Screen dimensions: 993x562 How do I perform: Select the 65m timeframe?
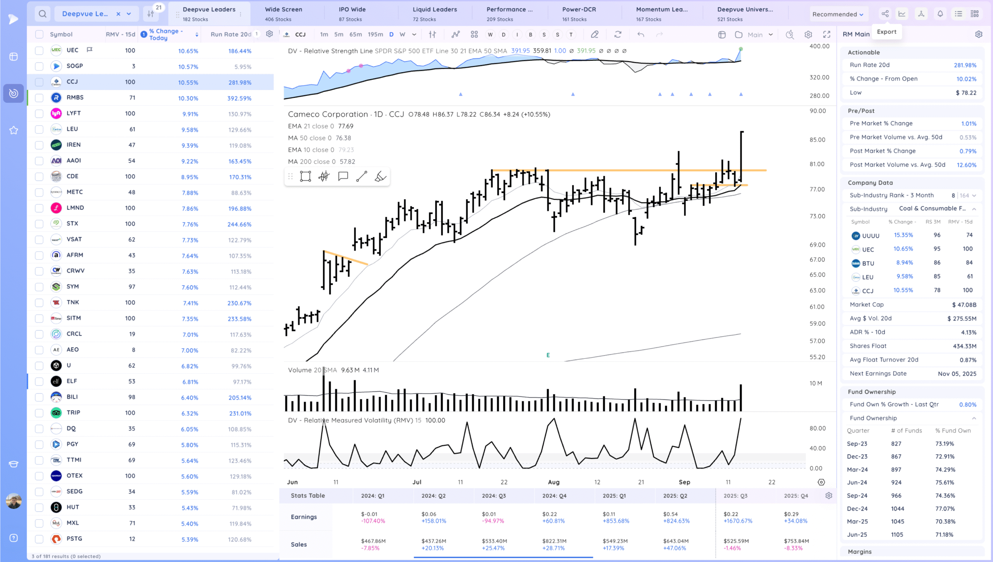pyautogui.click(x=356, y=35)
